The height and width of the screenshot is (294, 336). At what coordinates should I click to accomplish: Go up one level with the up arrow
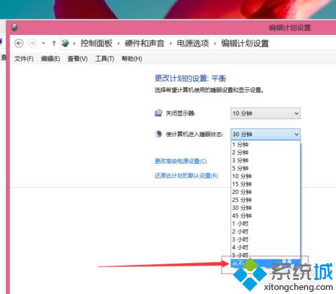click(54, 43)
